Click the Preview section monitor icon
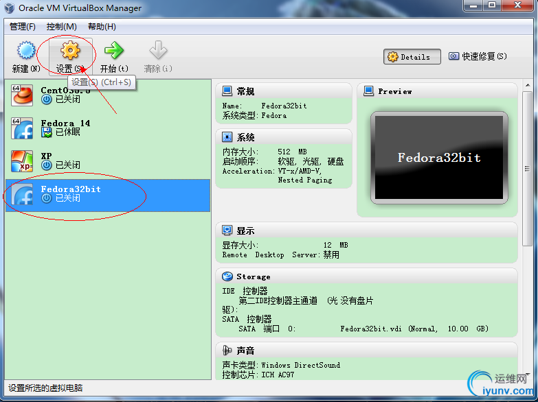 368,91
